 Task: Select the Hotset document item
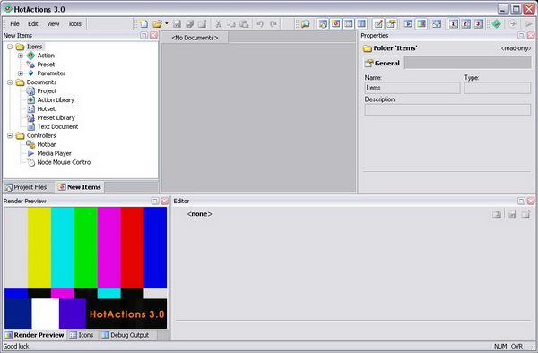pos(47,109)
